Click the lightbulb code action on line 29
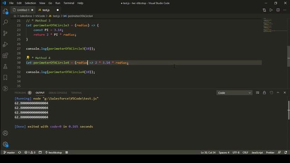This screenshot has height=163, width=290. coord(28,58)
